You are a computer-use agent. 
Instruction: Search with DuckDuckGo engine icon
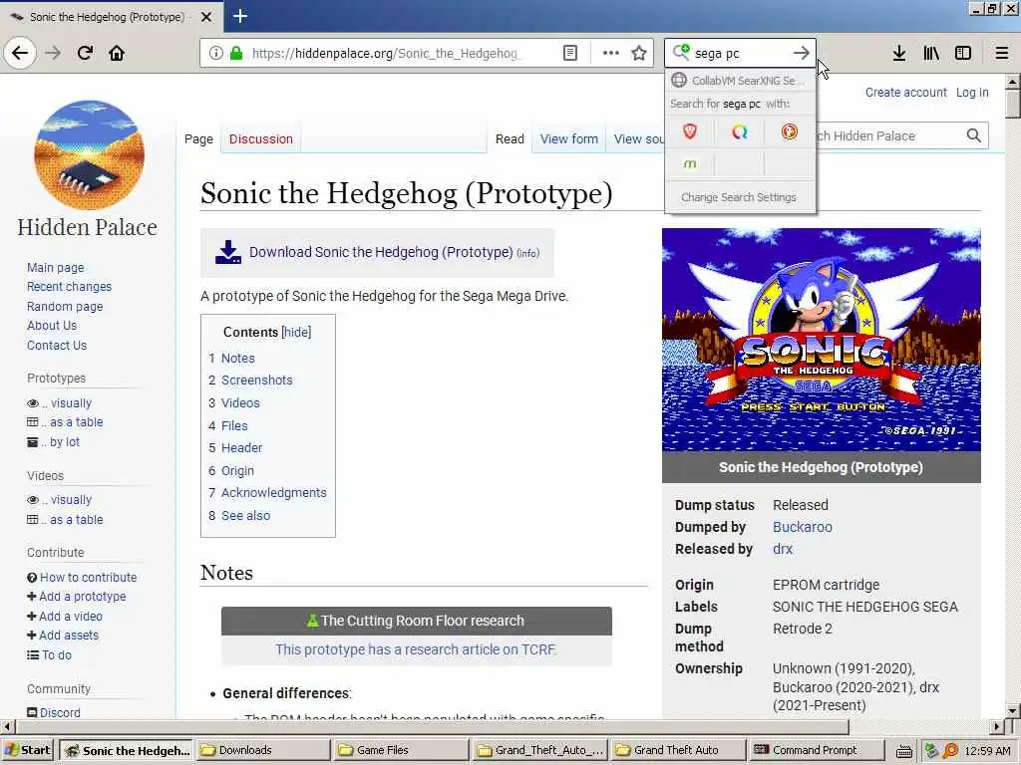click(790, 132)
